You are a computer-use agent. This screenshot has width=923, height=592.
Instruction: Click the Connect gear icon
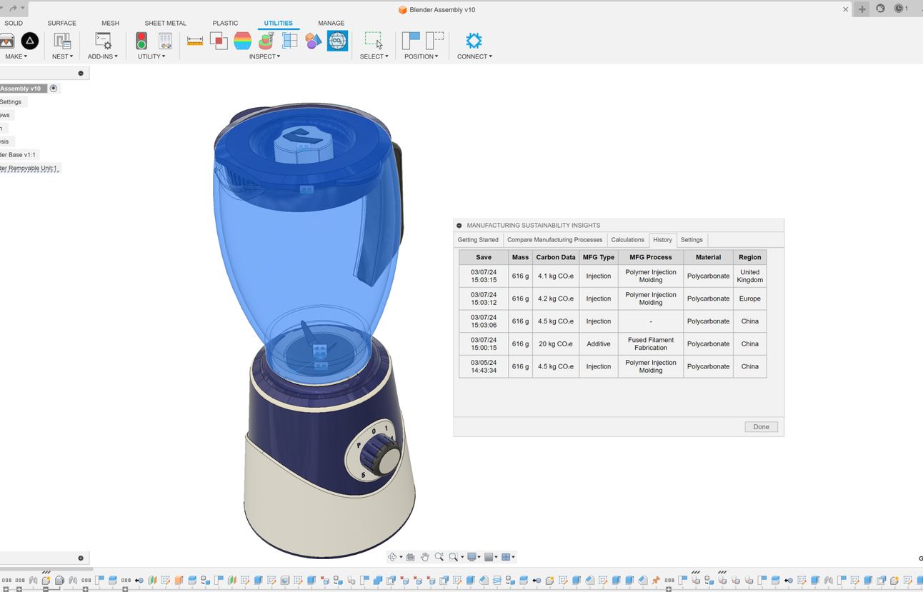pyautogui.click(x=474, y=41)
